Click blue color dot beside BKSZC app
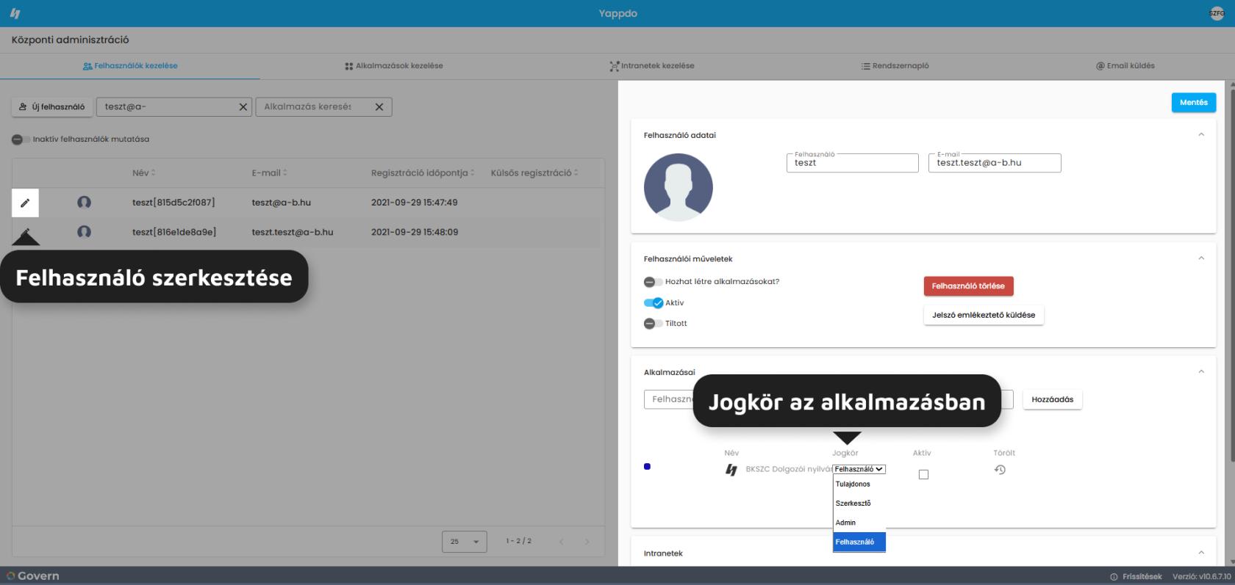Image resolution: width=1235 pixels, height=585 pixels. (x=647, y=467)
